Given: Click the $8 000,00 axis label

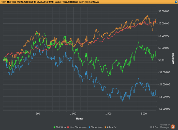Looking at the screenshot, I should [164, 11].
